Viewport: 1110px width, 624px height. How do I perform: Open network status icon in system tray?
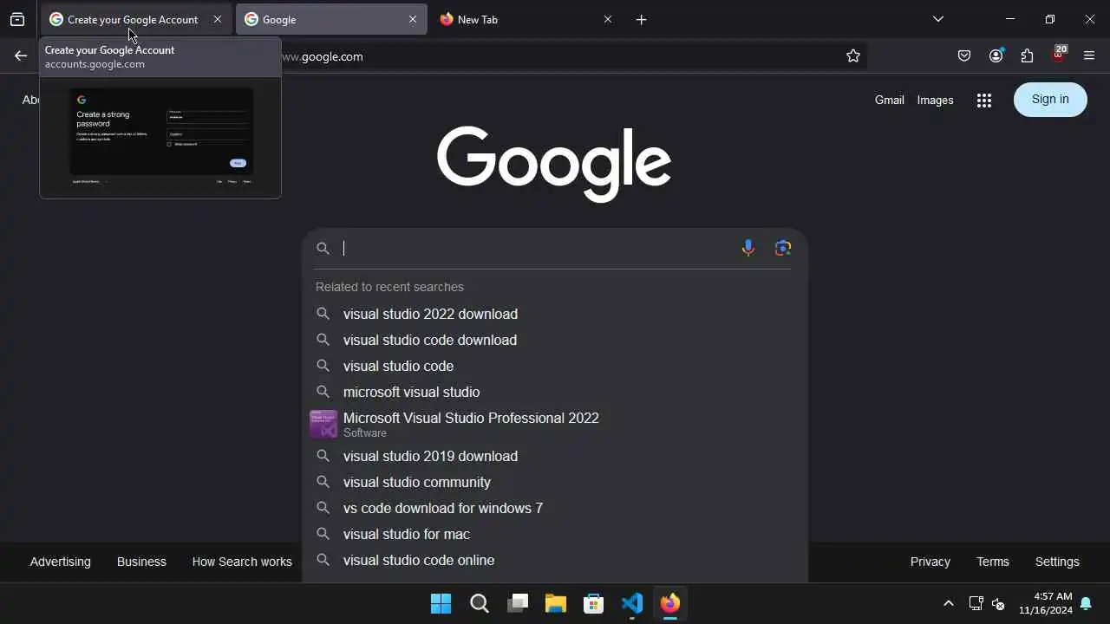pyautogui.click(x=976, y=604)
